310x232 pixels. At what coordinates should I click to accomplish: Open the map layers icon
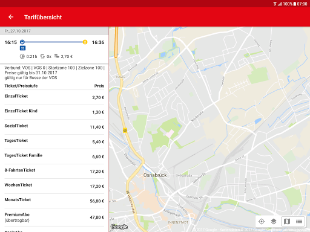(274, 222)
